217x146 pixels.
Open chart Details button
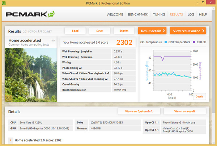(199, 97)
